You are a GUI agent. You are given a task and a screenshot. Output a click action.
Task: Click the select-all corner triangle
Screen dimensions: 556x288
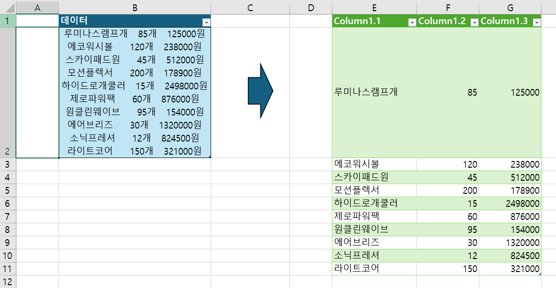[8, 8]
